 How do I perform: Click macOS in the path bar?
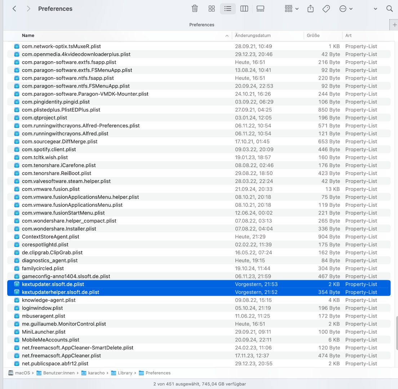pos(19,373)
